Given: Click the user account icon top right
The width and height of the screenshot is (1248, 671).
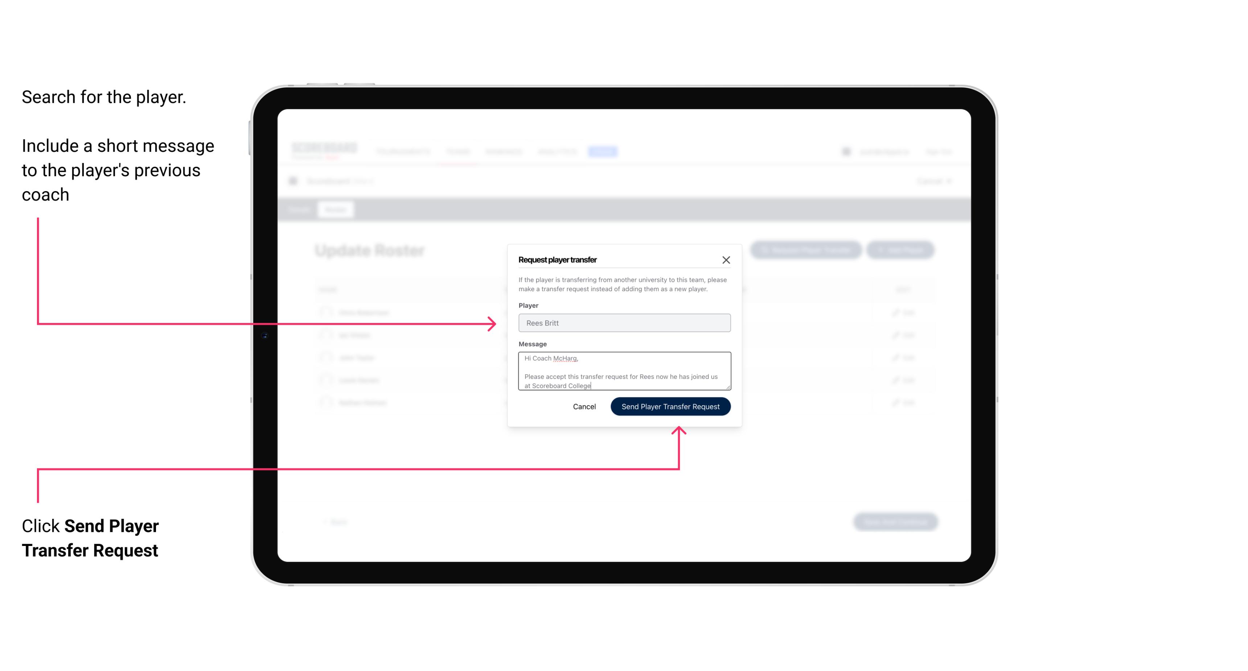Looking at the screenshot, I should [845, 151].
